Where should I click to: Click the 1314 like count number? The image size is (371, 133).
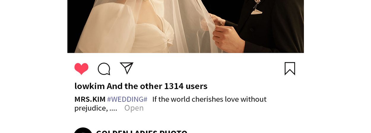(x=174, y=86)
